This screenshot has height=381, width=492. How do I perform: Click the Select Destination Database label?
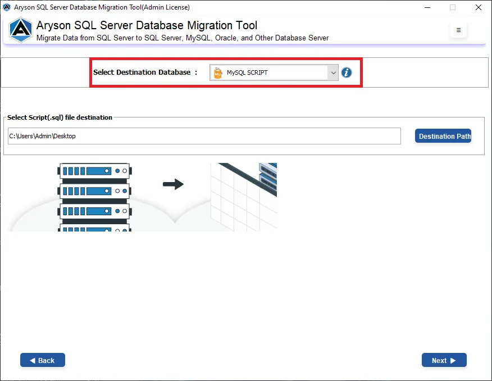click(145, 72)
